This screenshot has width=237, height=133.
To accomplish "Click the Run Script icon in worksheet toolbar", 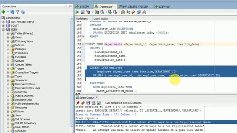I will click(x=83, y=12).
